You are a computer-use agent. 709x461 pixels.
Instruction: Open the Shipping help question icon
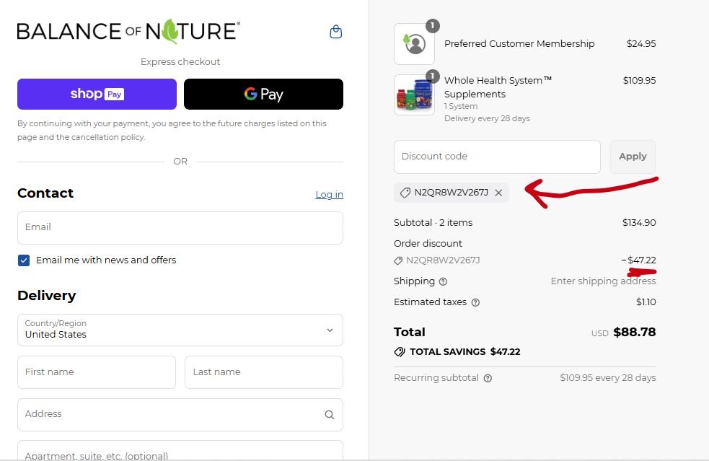[443, 281]
